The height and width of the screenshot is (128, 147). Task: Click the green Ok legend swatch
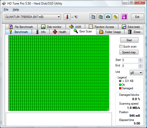coord(120,85)
